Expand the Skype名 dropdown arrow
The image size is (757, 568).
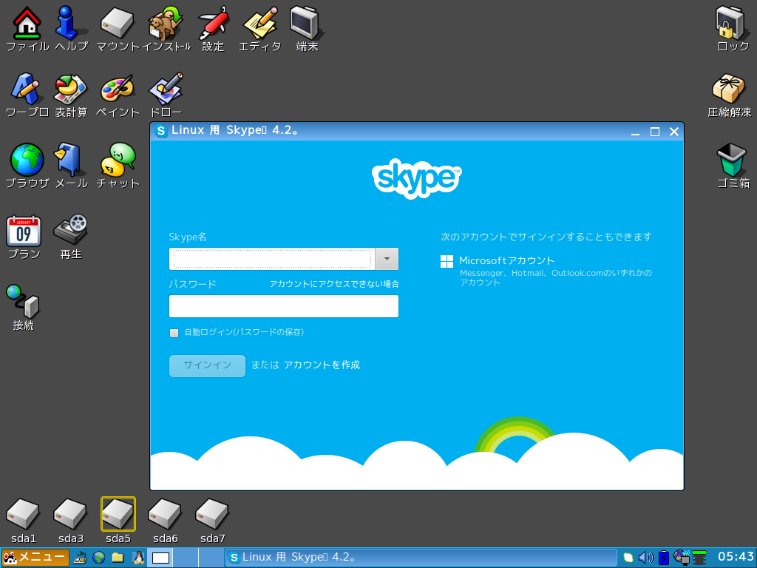pos(387,259)
